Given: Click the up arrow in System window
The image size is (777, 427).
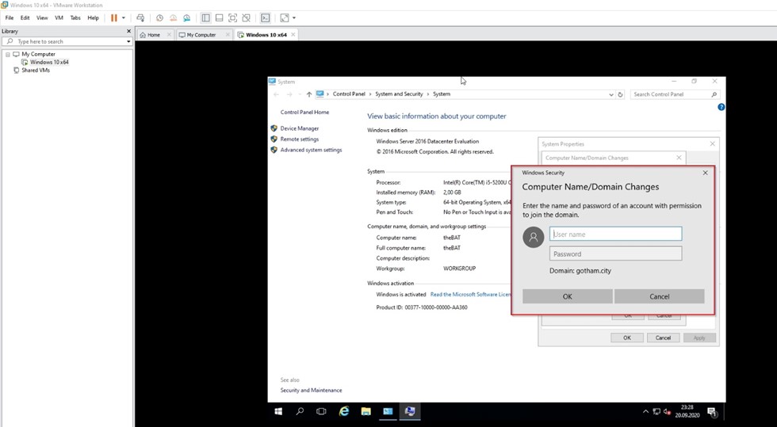Looking at the screenshot, I should click(308, 94).
